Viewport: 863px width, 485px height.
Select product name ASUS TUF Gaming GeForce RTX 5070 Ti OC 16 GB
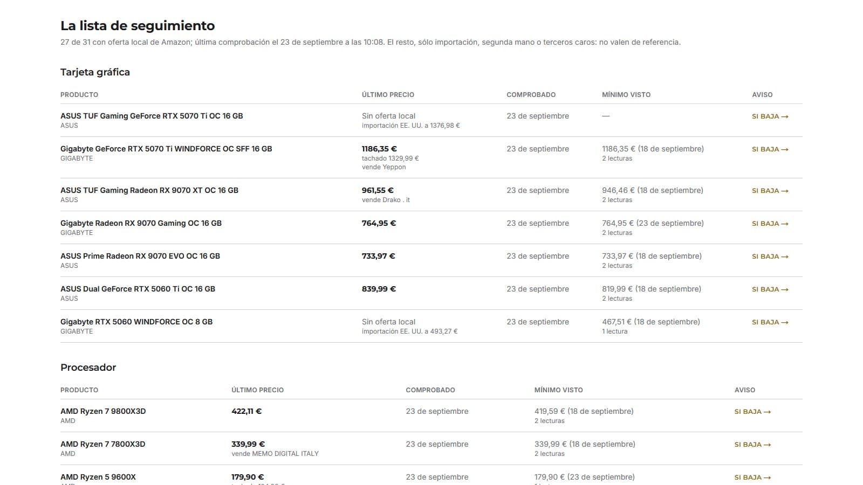pyautogui.click(x=152, y=116)
